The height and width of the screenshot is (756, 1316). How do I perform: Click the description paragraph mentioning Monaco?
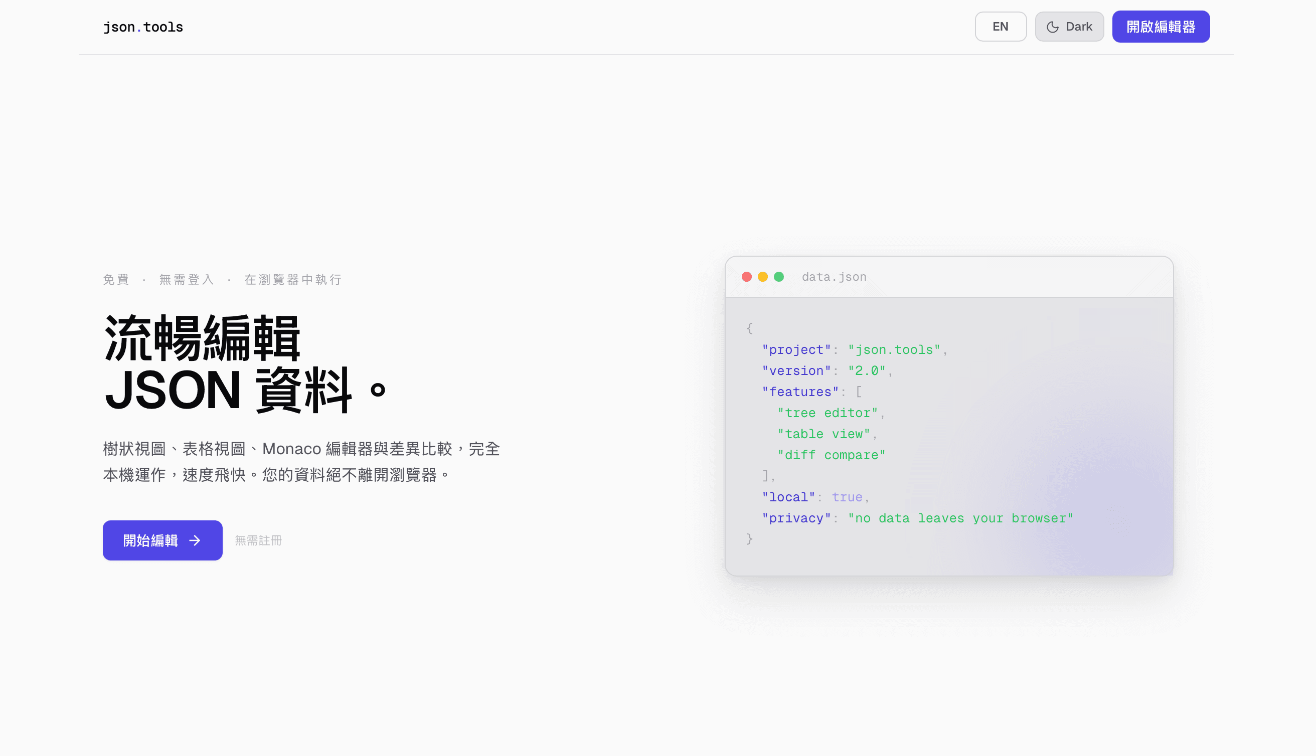pos(301,462)
